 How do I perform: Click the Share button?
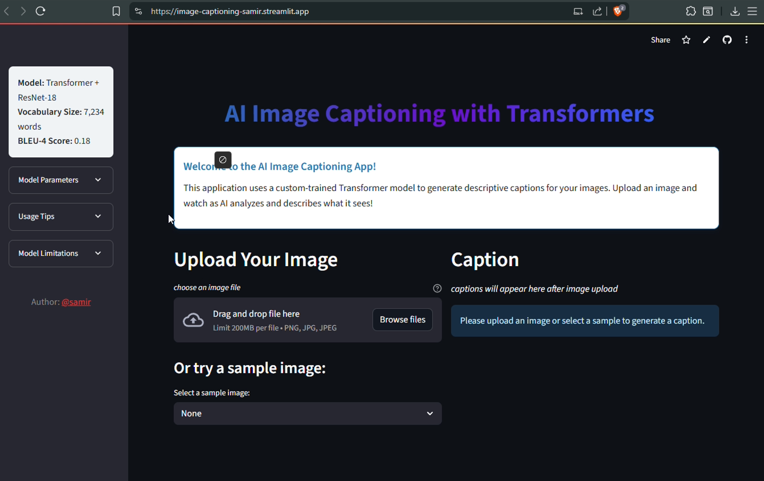point(660,40)
